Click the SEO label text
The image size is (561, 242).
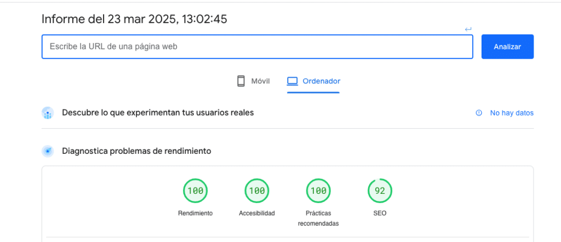(380, 213)
